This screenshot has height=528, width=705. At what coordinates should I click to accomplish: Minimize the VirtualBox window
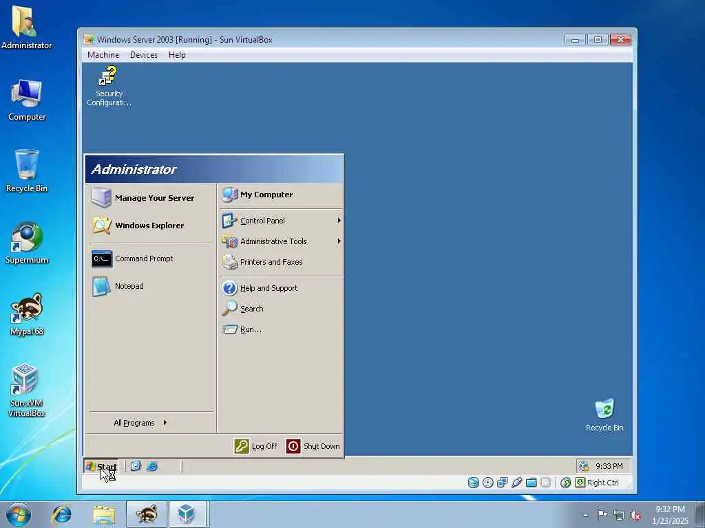coord(575,39)
